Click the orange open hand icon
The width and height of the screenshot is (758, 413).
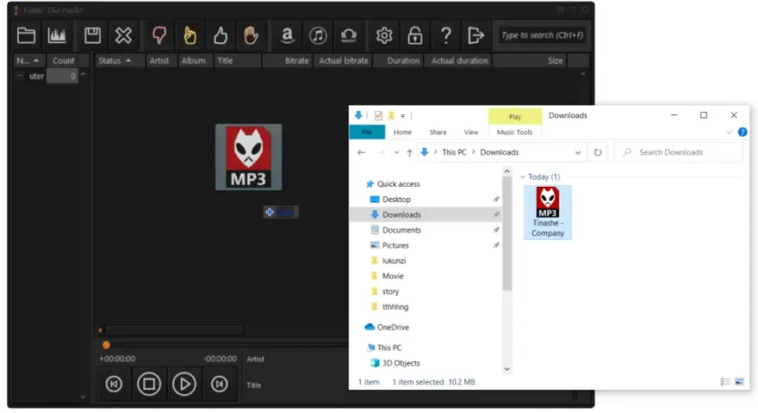pos(251,35)
